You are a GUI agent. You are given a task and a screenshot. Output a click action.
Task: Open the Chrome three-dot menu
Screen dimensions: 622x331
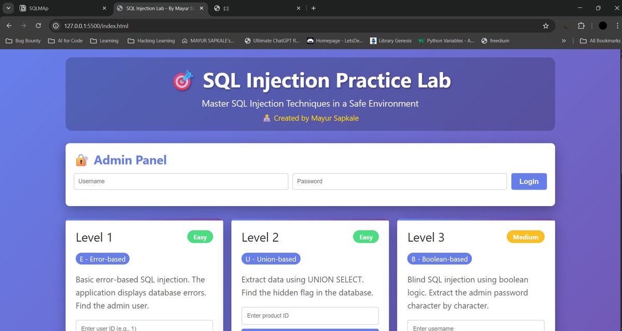coord(616,25)
